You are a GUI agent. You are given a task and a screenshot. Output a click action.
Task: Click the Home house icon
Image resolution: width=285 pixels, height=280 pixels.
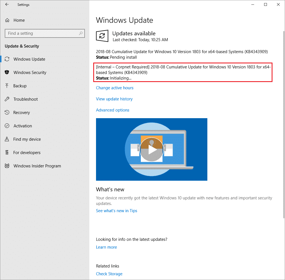(x=7, y=20)
